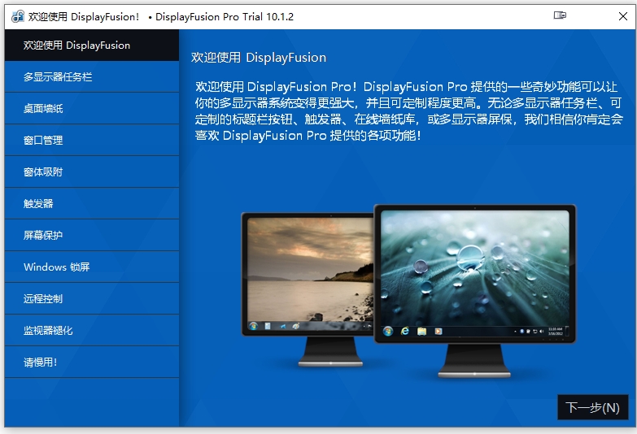Switch to the 桌面墙纸 page
This screenshot has width=637, height=434.
tap(91, 109)
